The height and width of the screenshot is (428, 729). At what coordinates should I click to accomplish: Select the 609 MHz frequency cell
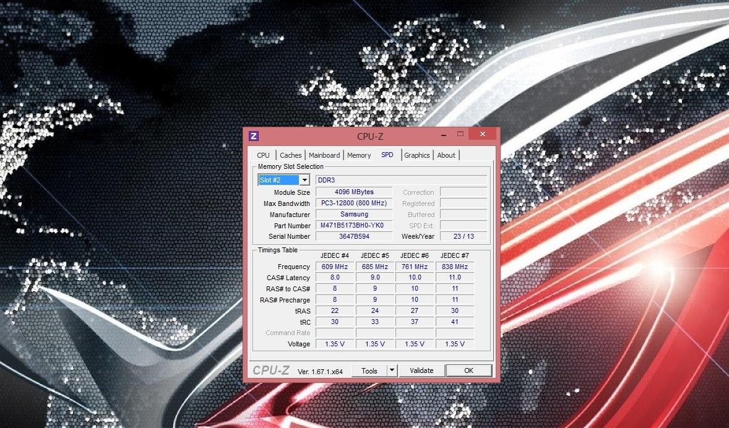(335, 267)
